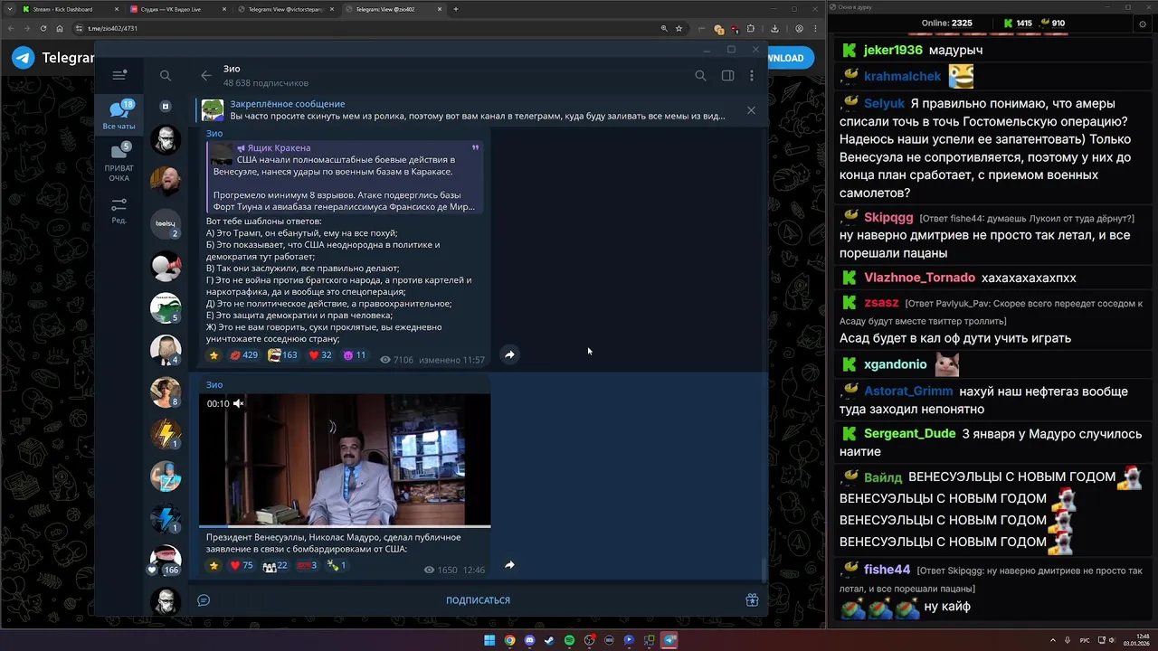Open the comments/discussion icon at bottom

click(x=204, y=600)
